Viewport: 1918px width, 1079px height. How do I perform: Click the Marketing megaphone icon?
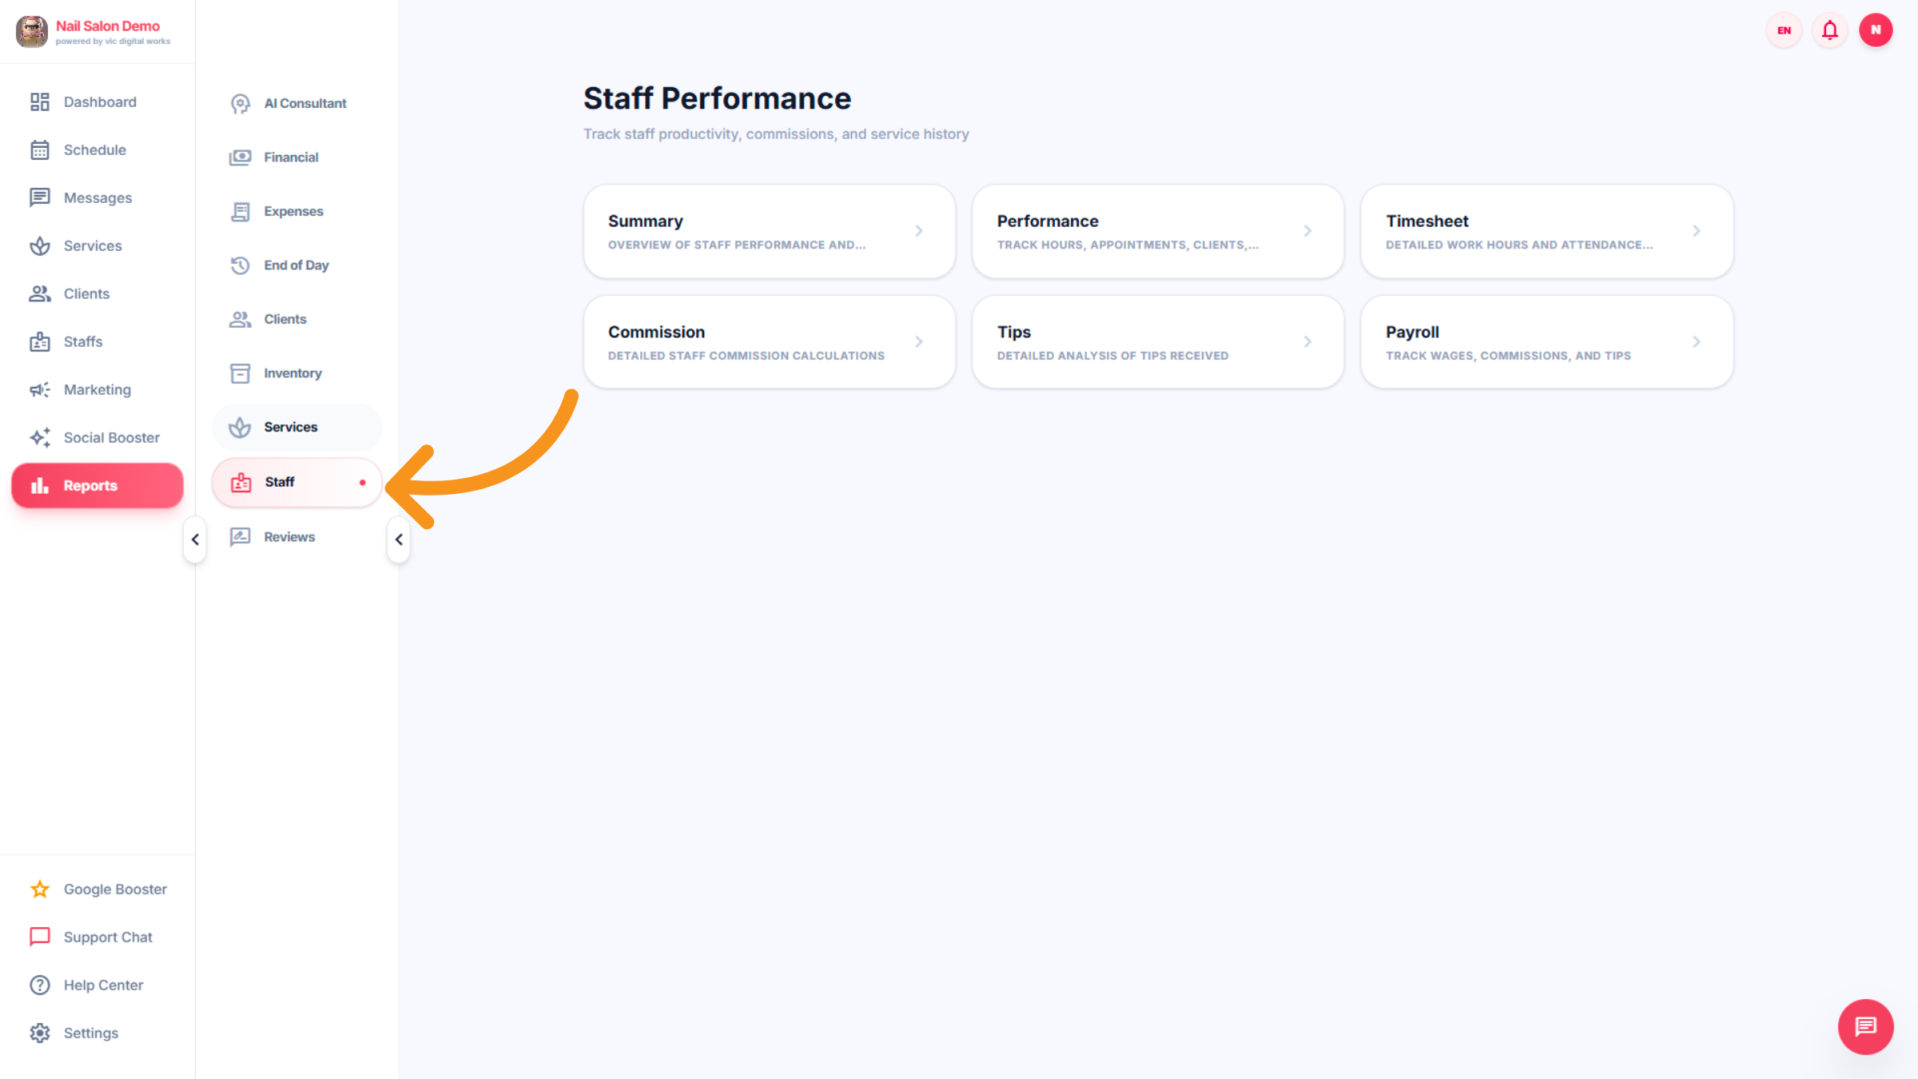pyautogui.click(x=40, y=389)
